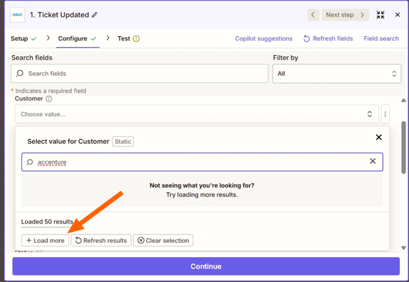
Task: Go to previous step with left chevron
Action: coord(313,15)
